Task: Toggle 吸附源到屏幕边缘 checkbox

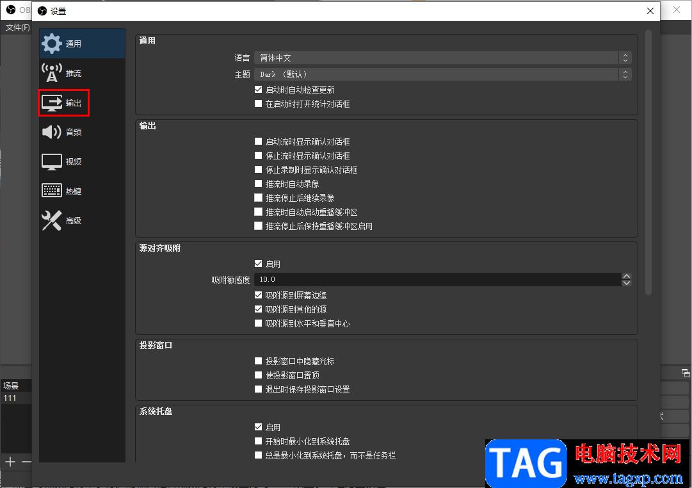Action: [259, 295]
